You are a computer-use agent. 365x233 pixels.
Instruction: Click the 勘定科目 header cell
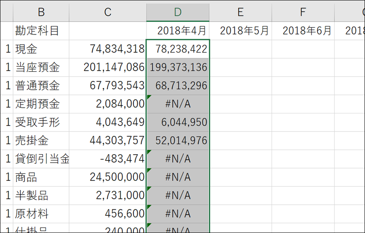[x=41, y=31]
